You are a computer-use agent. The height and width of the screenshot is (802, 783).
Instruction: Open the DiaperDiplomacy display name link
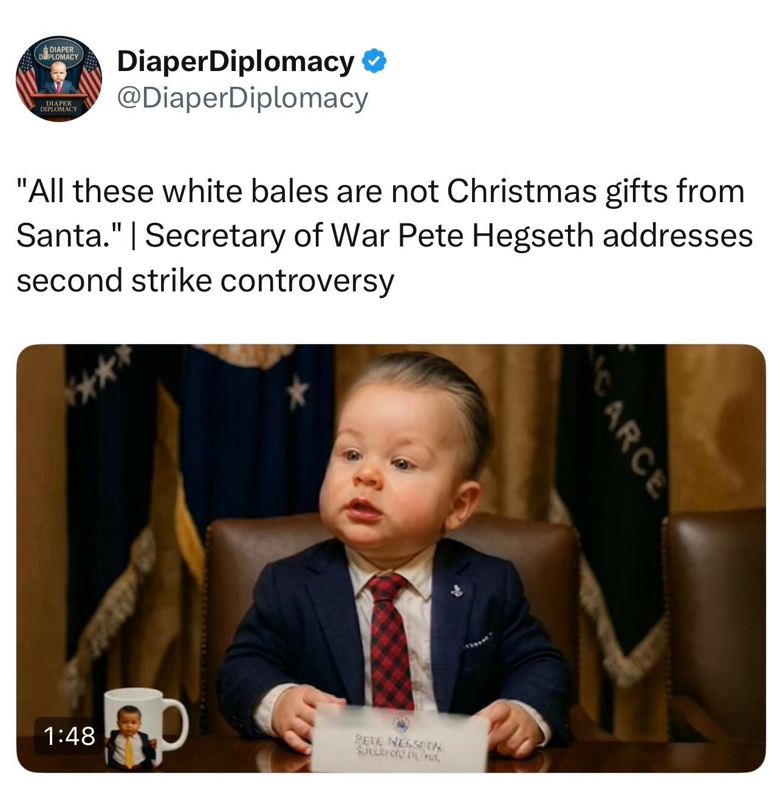(x=235, y=61)
